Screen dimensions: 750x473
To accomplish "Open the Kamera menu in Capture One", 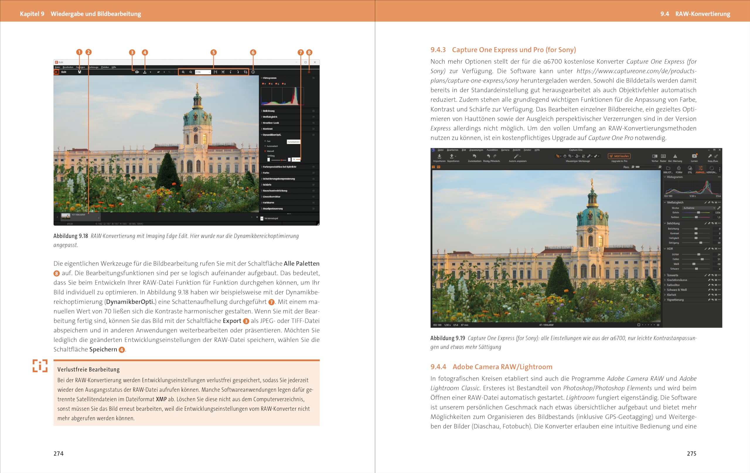I will click(x=505, y=150).
